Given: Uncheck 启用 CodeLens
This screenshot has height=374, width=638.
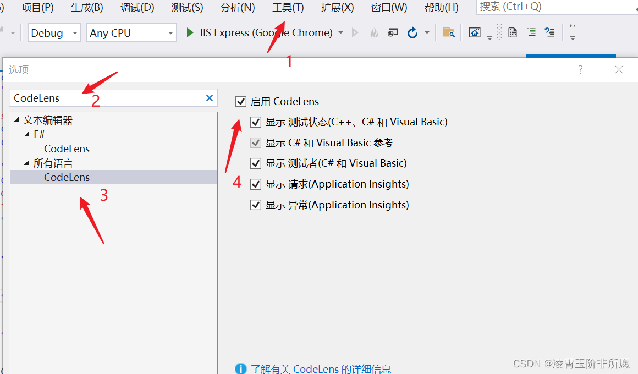Looking at the screenshot, I should click(x=240, y=101).
